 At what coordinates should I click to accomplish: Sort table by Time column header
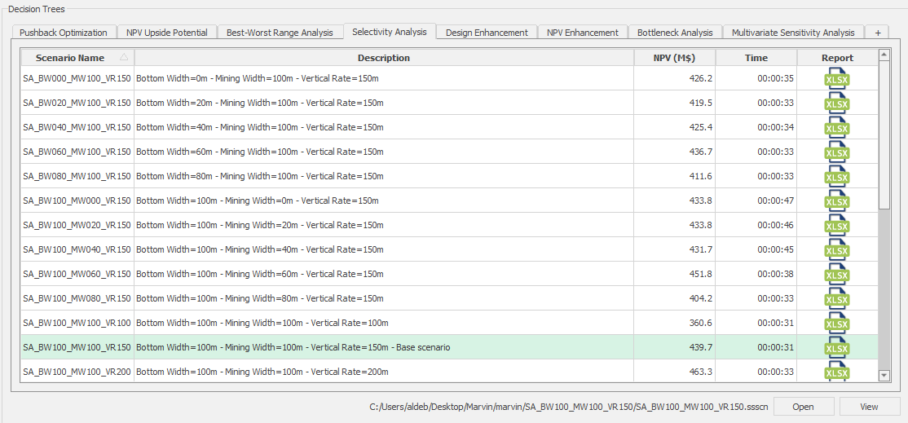pyautogui.click(x=756, y=58)
